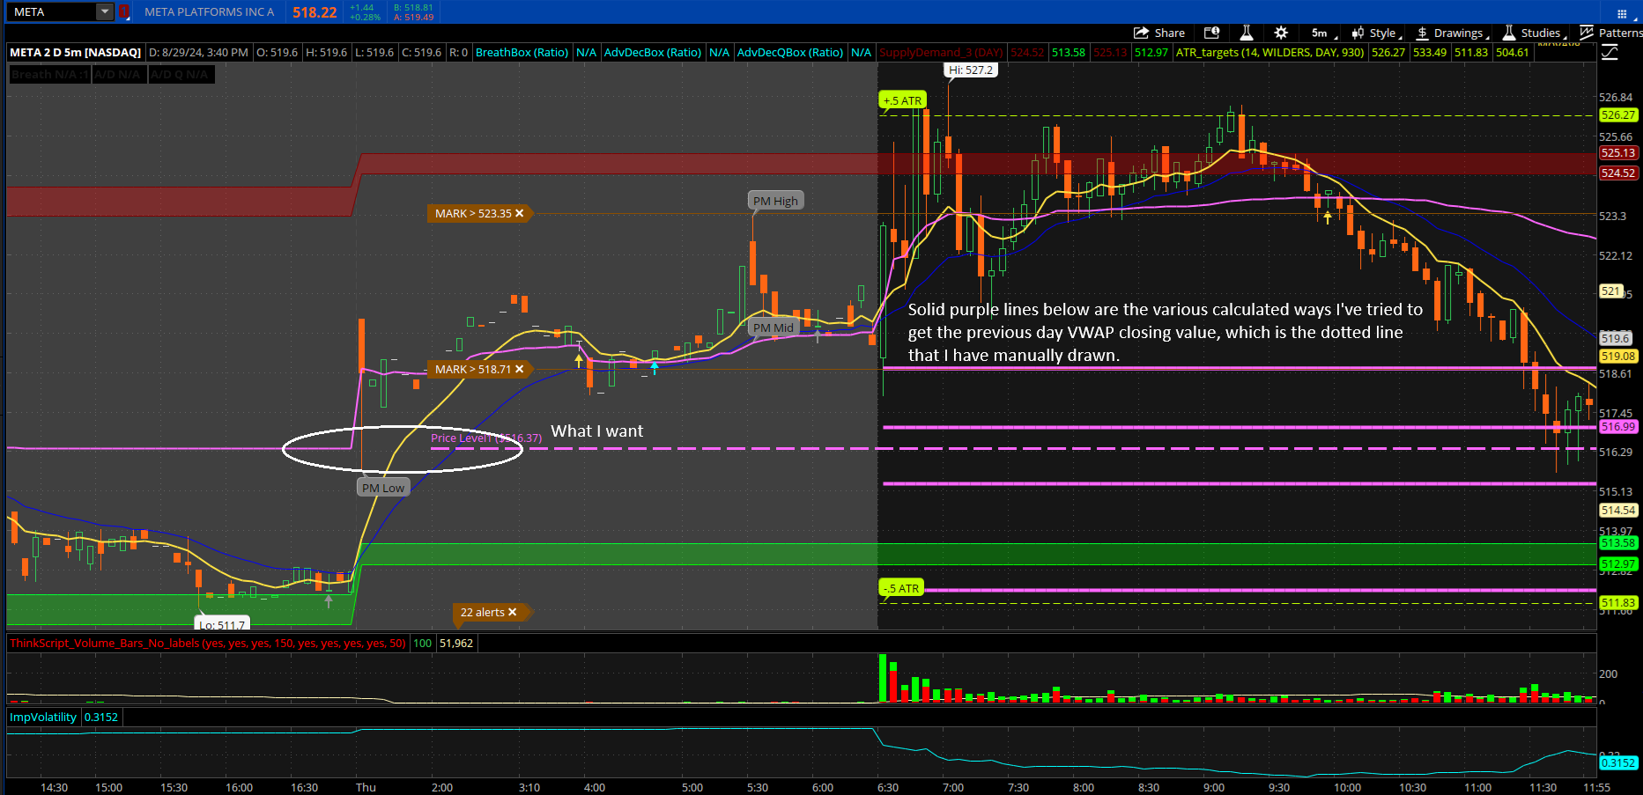Screen dimensions: 1643x795
Task: Expand the 5m timeframe dropdown
Action: click(x=1323, y=33)
